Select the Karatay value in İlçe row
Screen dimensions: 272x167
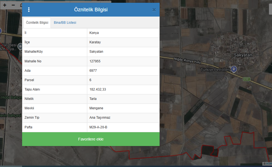click(x=95, y=42)
